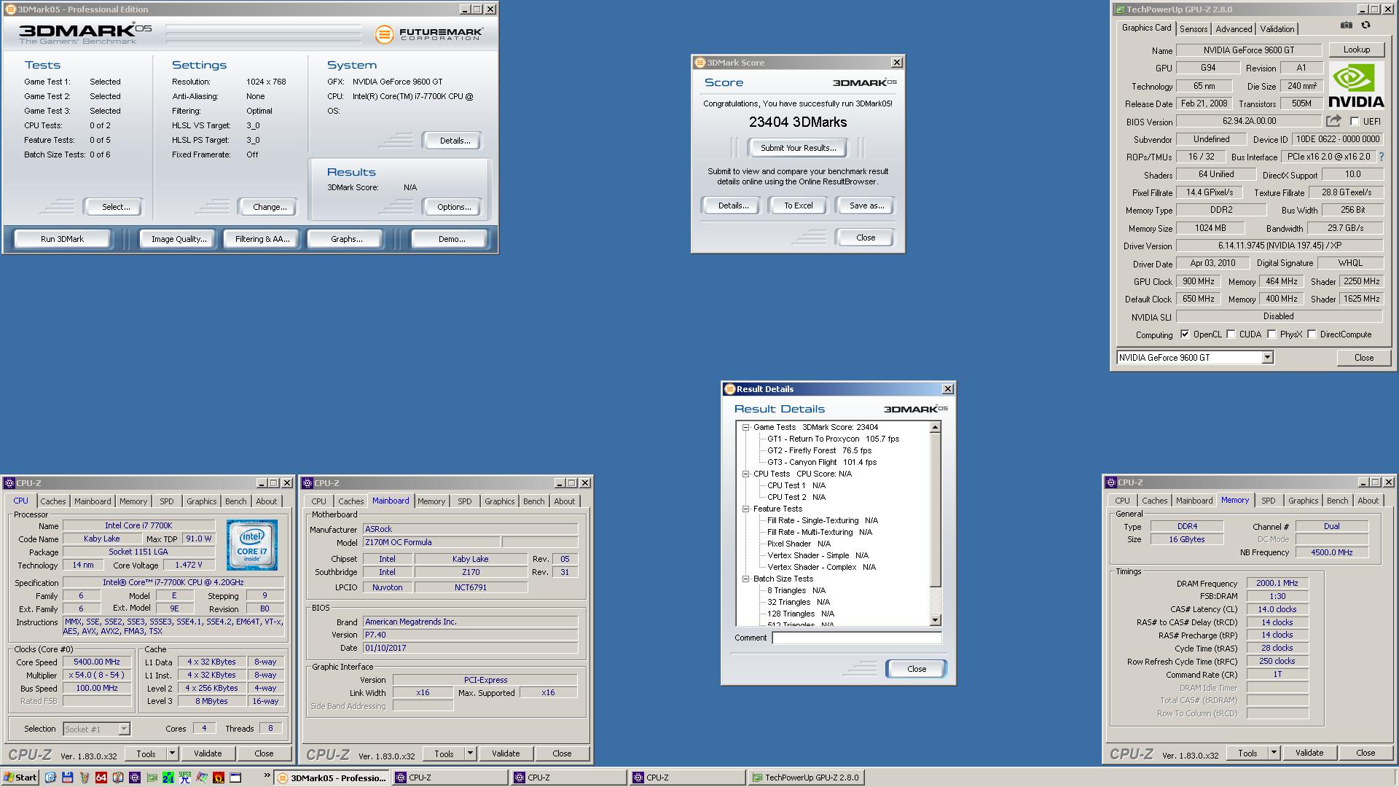The height and width of the screenshot is (787, 1399).
Task: Open Caches tab in the left CPU-Z window
Action: [x=52, y=501]
